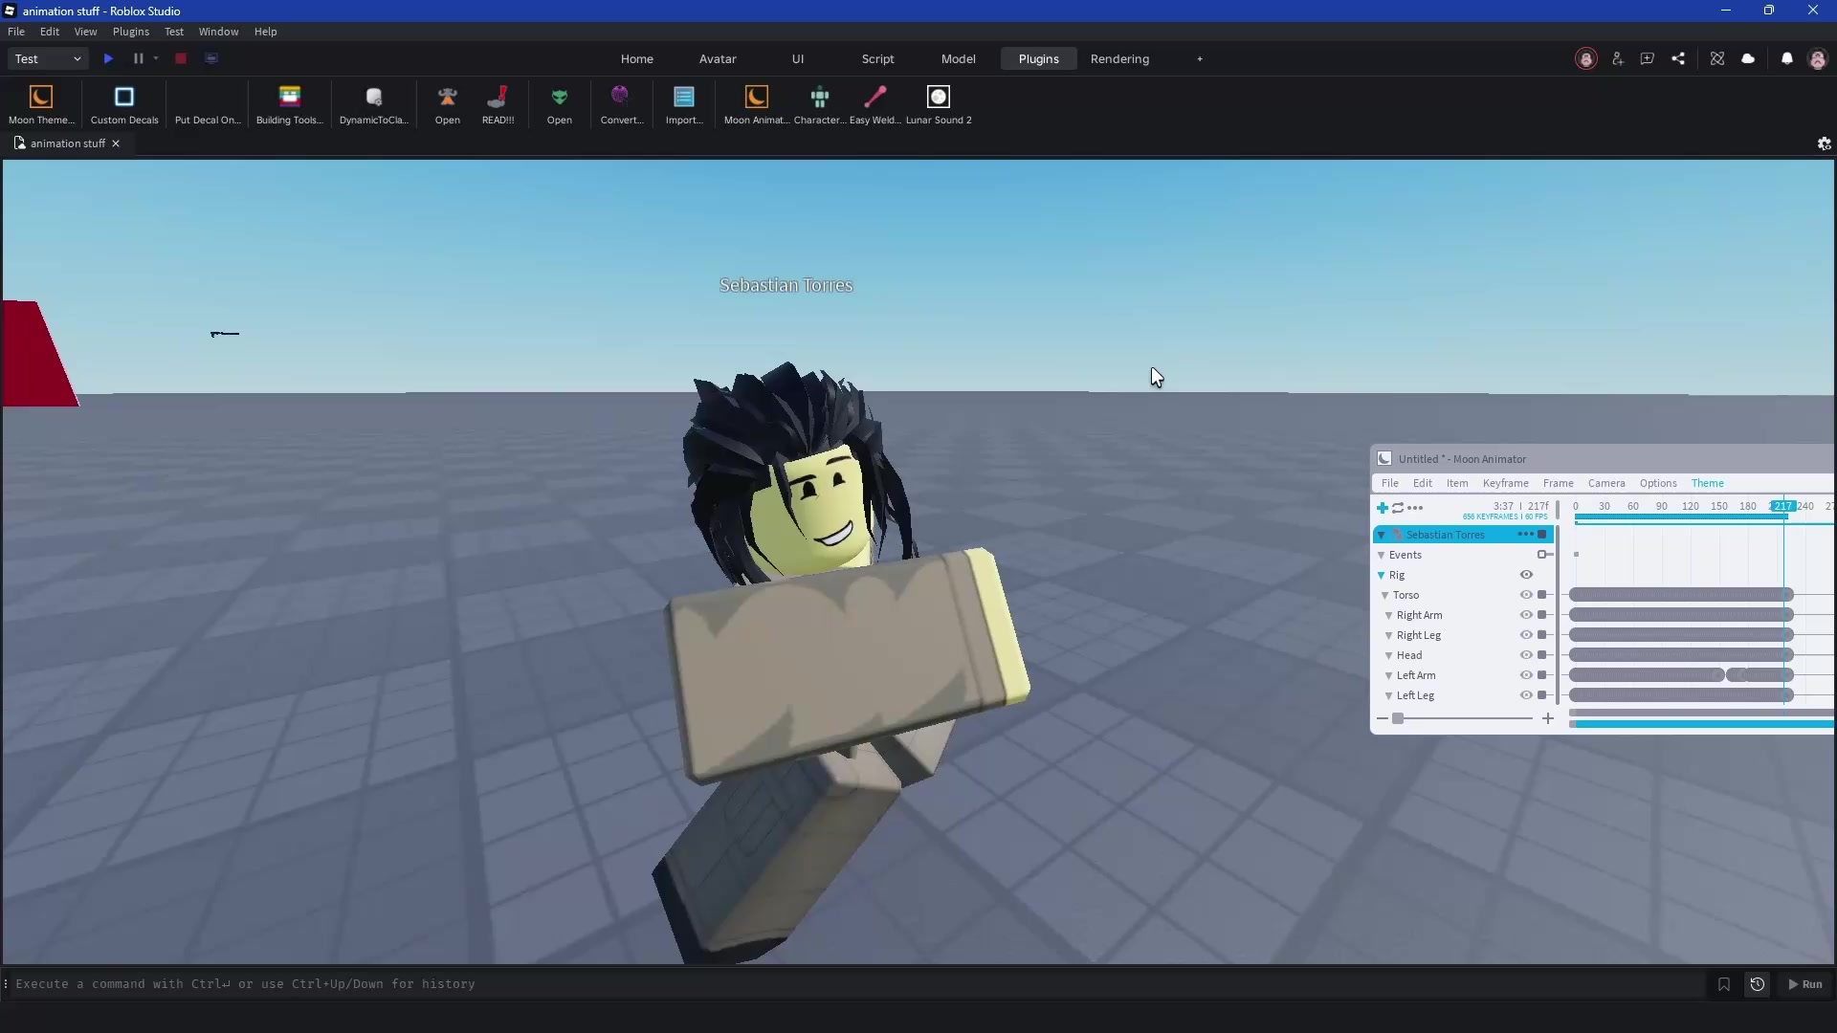Open the Moon Theme plugin
1837x1033 pixels.
pyautogui.click(x=41, y=104)
